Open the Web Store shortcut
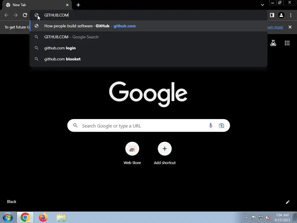 132,153
